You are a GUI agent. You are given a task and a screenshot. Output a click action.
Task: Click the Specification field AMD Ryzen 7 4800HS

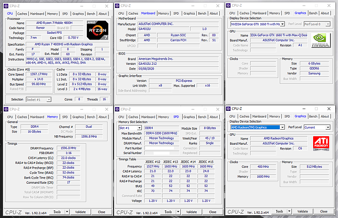(67, 44)
